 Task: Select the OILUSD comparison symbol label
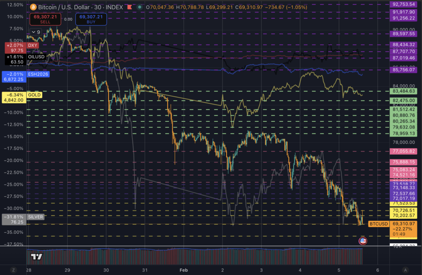pos(36,57)
